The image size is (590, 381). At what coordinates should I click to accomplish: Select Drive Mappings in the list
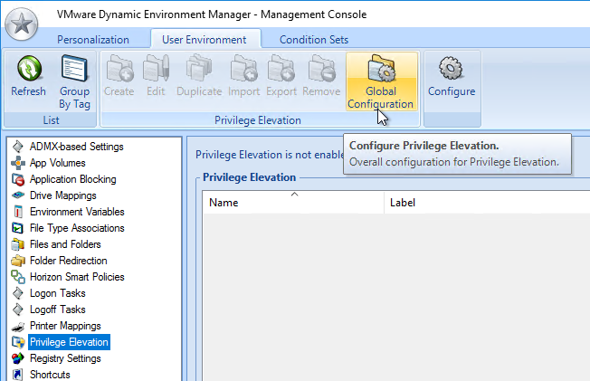point(62,195)
